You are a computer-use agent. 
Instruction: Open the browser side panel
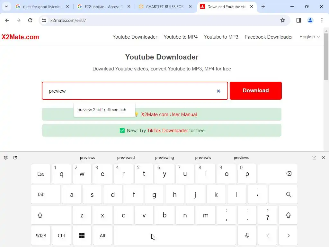pyautogui.click(x=299, y=20)
